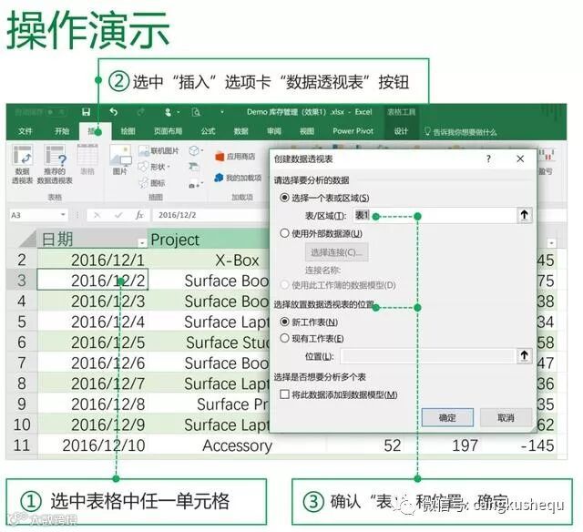Click the SmartArt icon below the cube

[x=194, y=166]
